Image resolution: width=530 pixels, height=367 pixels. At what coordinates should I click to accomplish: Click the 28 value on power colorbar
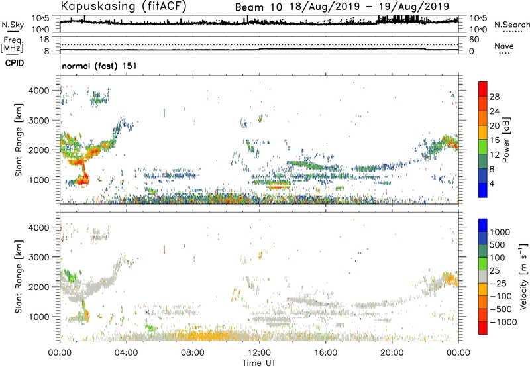point(494,97)
